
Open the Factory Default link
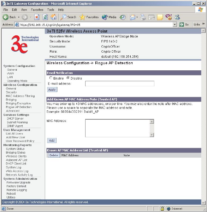tap(16, 186)
